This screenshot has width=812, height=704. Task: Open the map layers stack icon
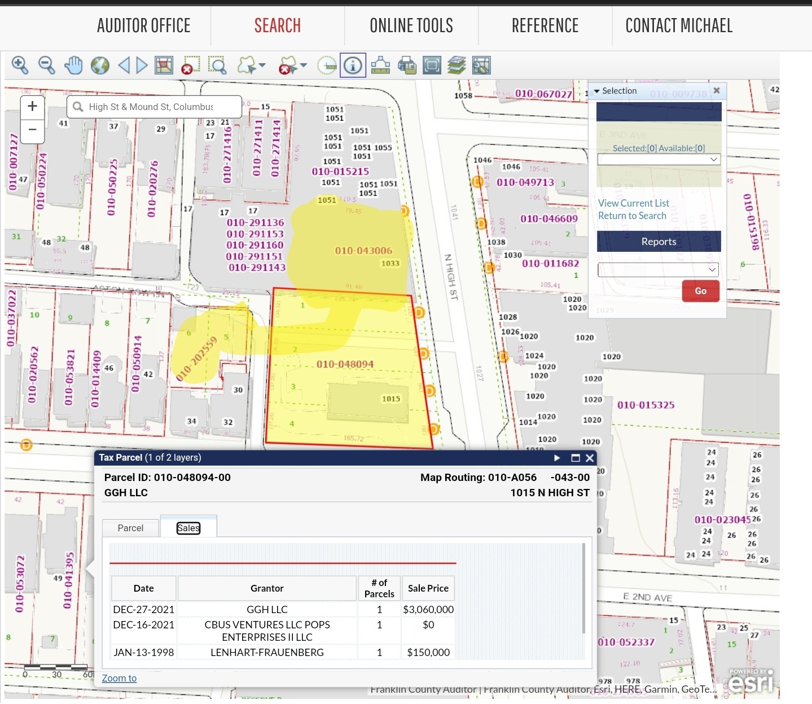pyautogui.click(x=457, y=65)
